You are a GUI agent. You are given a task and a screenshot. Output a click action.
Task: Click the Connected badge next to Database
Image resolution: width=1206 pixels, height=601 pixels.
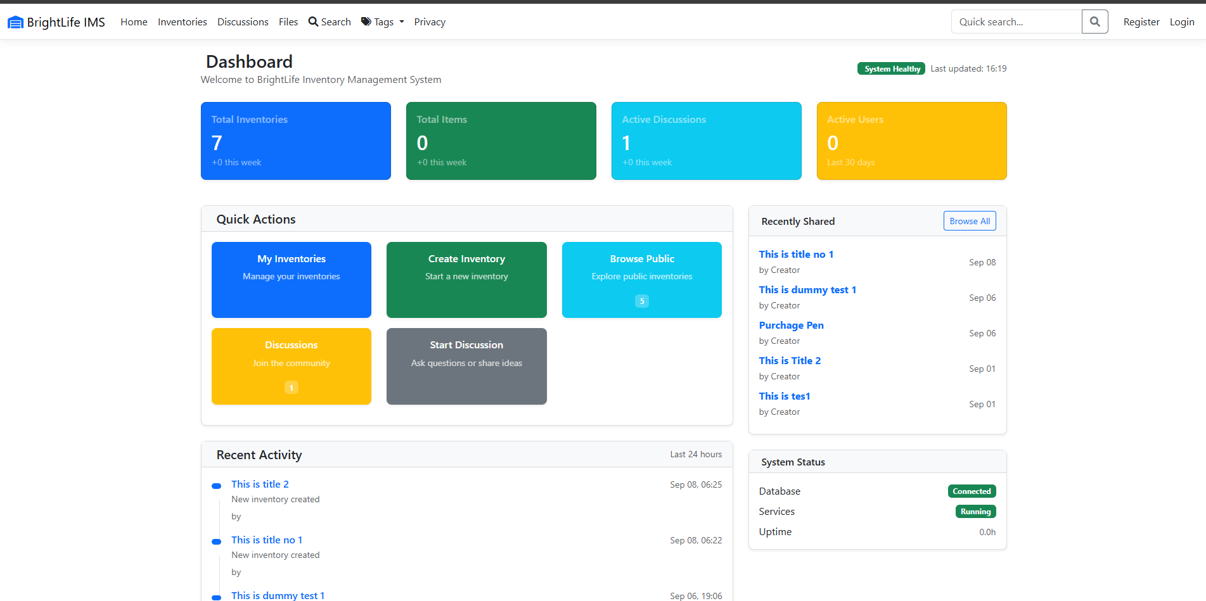click(x=972, y=491)
